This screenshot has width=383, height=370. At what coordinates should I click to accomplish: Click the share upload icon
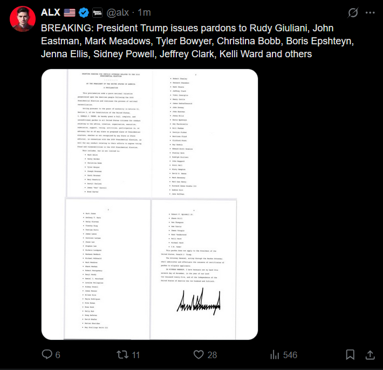pos(370,354)
